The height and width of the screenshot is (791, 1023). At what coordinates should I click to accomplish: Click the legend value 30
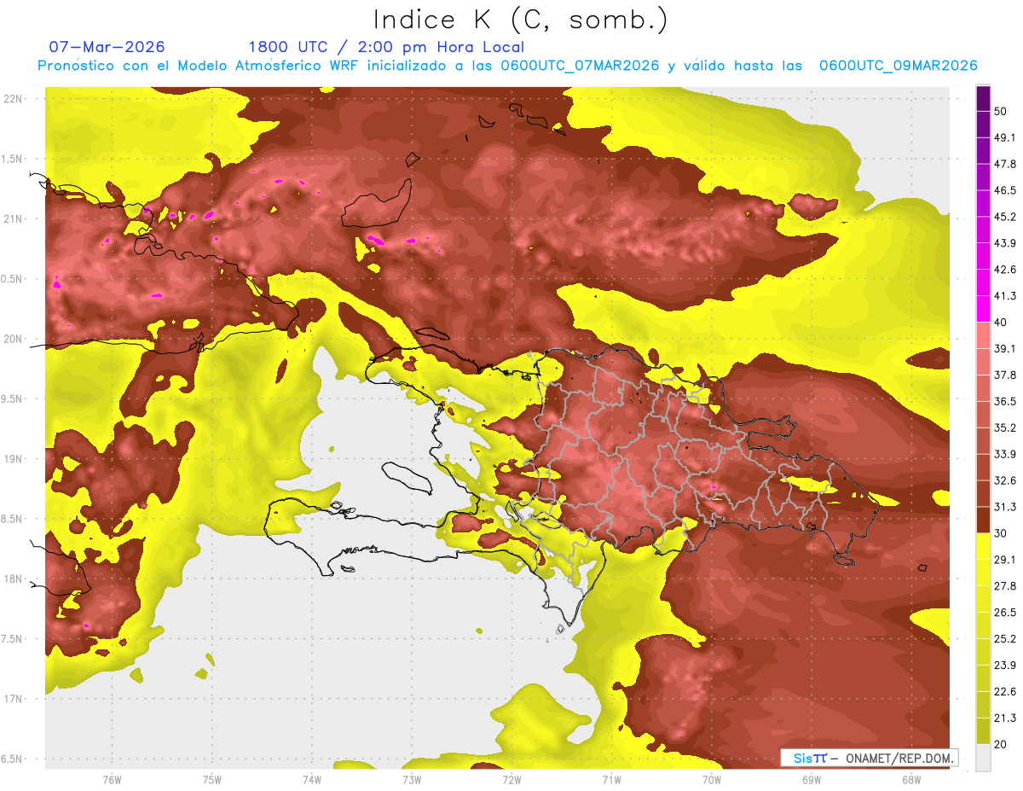coord(1001,533)
